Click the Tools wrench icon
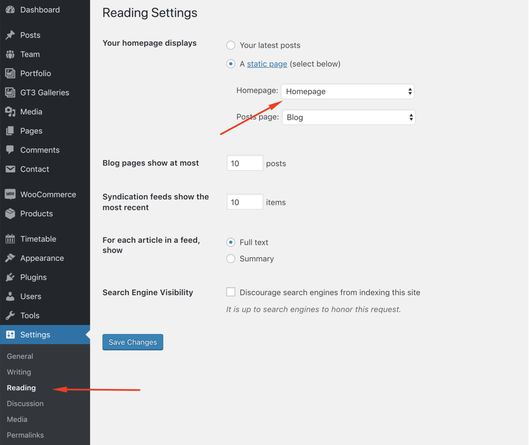This screenshot has height=445, width=529. (10, 315)
